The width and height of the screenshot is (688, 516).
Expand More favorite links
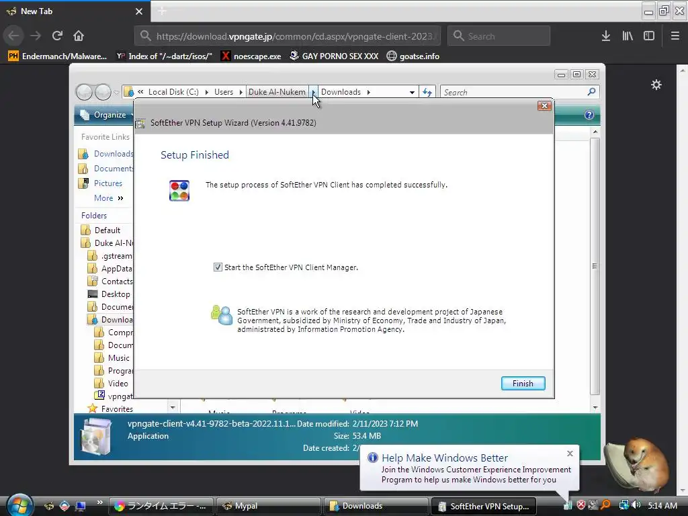(108, 198)
